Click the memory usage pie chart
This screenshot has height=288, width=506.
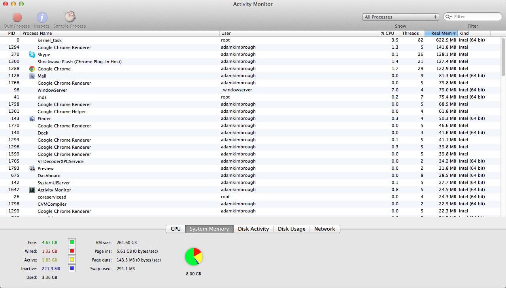point(194,257)
